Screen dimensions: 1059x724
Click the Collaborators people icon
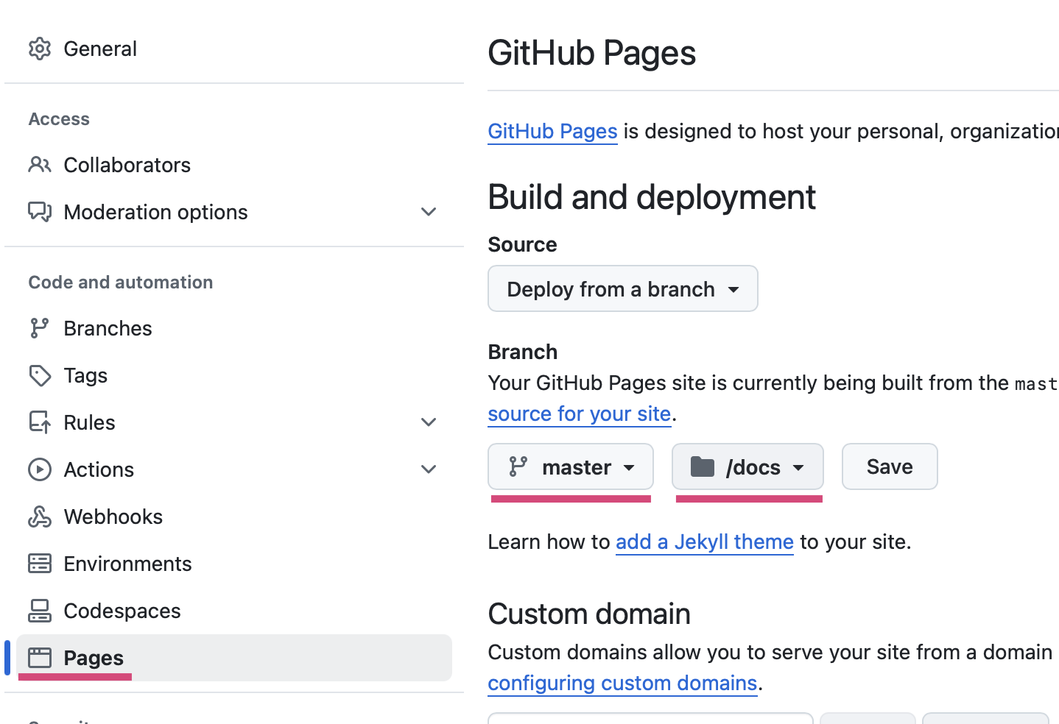pos(40,165)
